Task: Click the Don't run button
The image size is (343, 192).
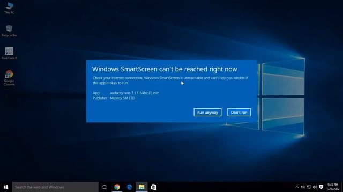Action: 239,113
